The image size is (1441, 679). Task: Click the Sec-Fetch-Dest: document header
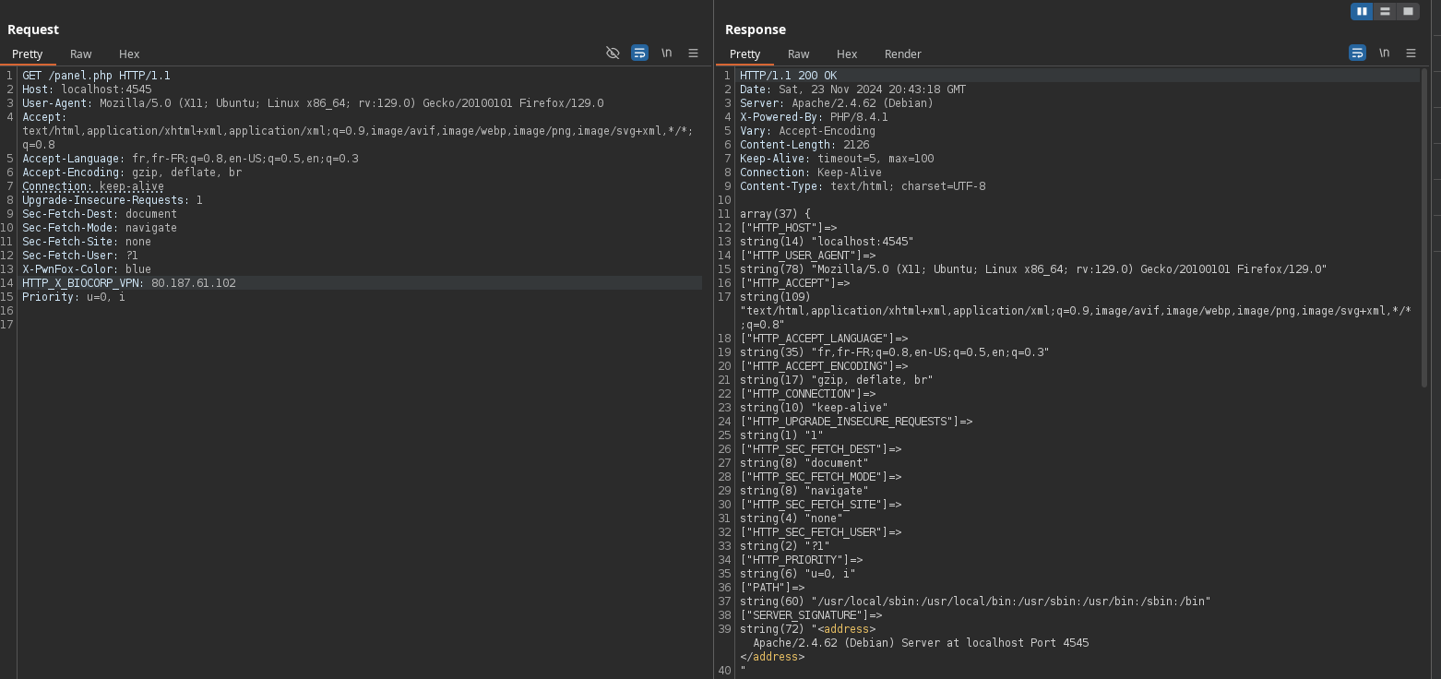(x=100, y=214)
